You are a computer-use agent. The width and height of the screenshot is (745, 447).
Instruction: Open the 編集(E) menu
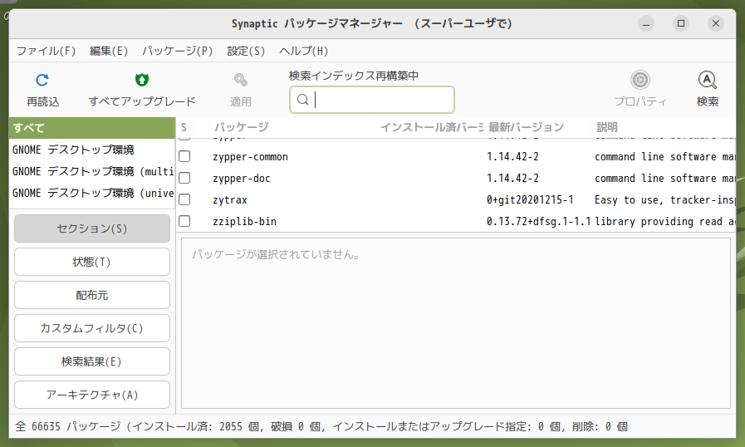pyautogui.click(x=109, y=51)
